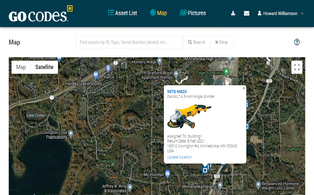
Task: Click the Clear button
Action: [222, 42]
